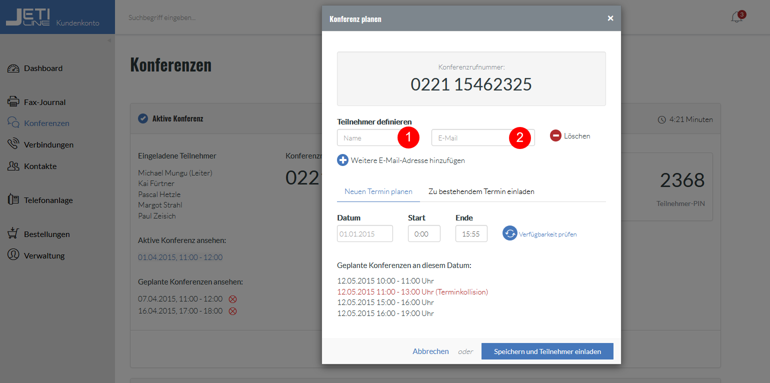Click the blue plus icon to add an email address

pyautogui.click(x=343, y=160)
